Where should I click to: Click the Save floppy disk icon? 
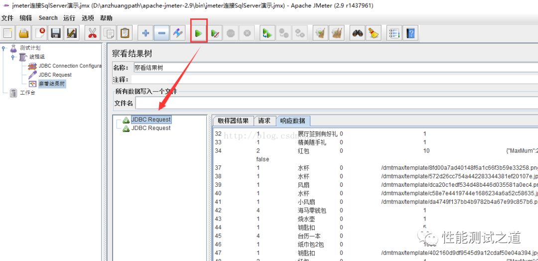pyautogui.click(x=56, y=33)
